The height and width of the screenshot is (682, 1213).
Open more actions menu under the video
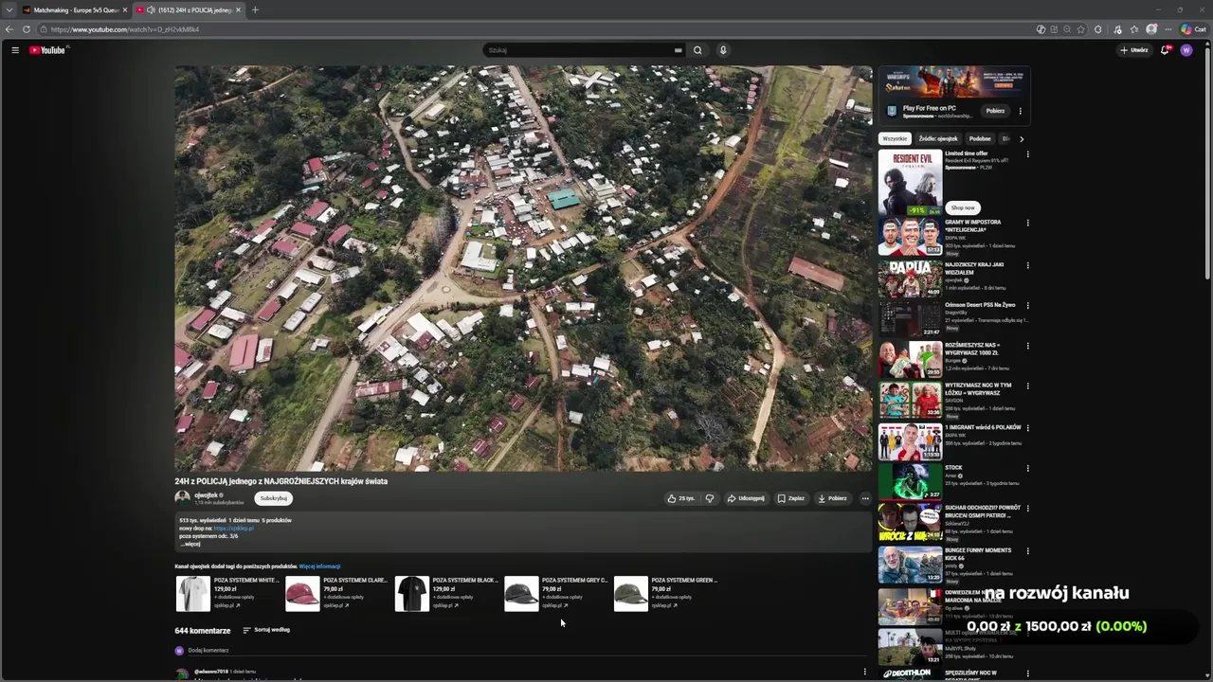[865, 498]
